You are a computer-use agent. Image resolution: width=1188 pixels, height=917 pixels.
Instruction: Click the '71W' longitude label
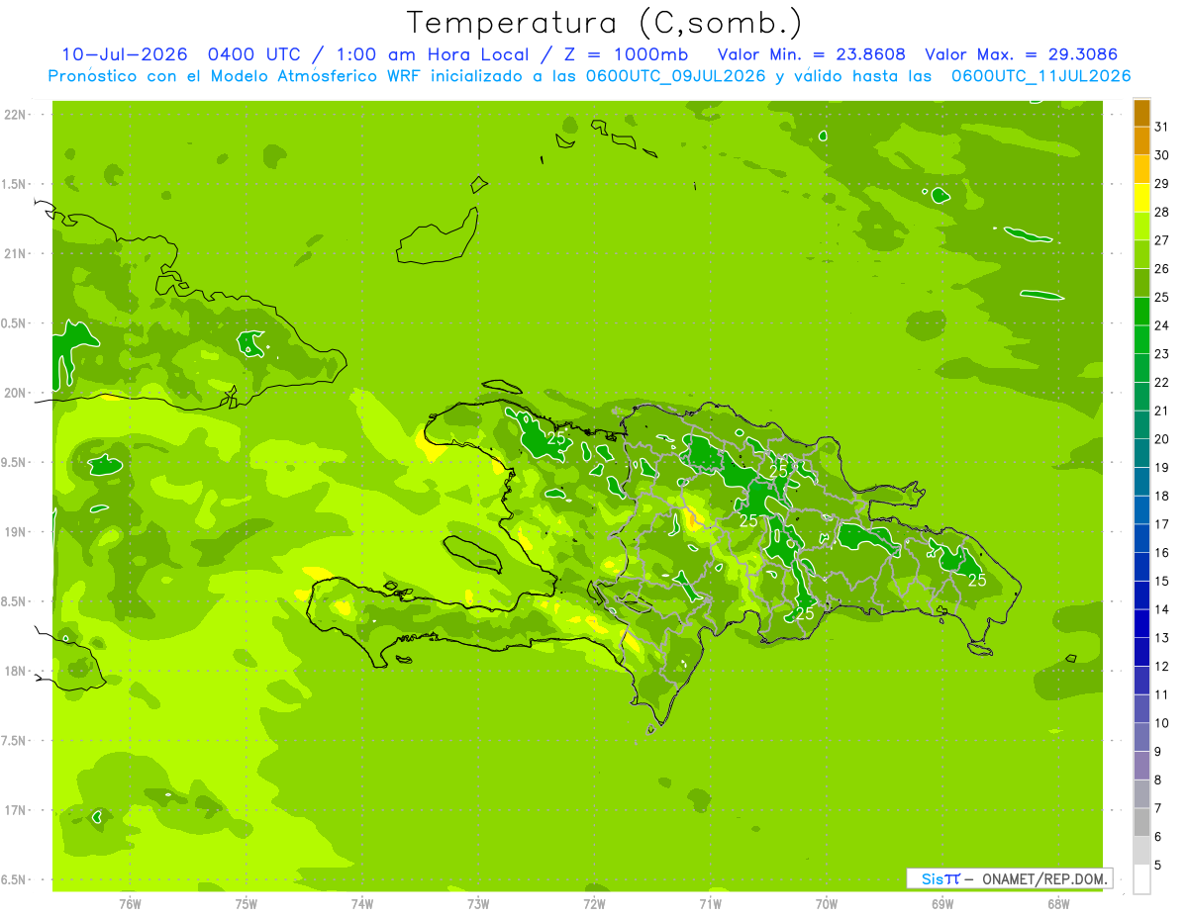click(x=710, y=903)
